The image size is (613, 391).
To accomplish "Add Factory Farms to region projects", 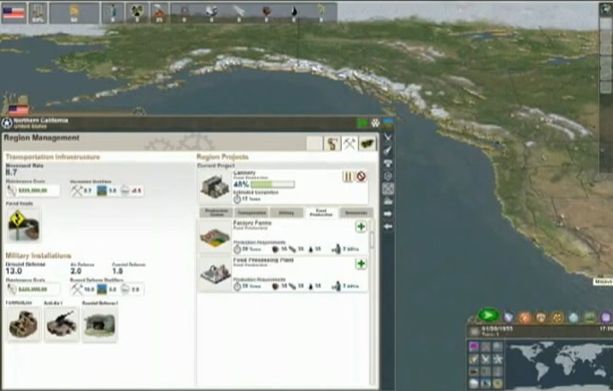I will [x=361, y=227].
